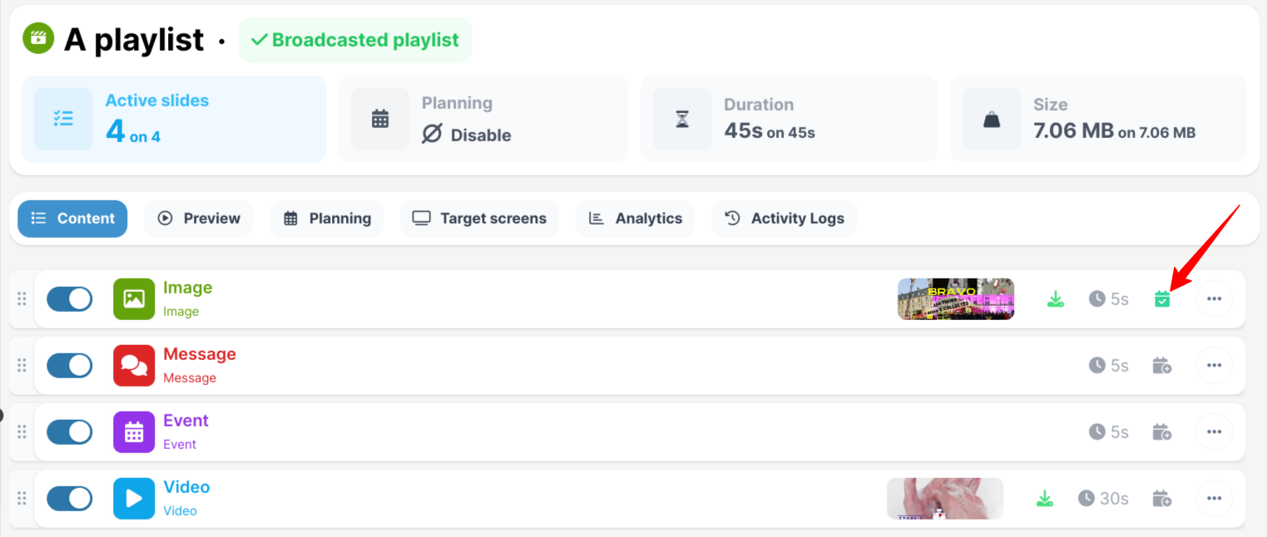Open more options for the Event slide
Image resolution: width=1267 pixels, height=537 pixels.
1214,432
